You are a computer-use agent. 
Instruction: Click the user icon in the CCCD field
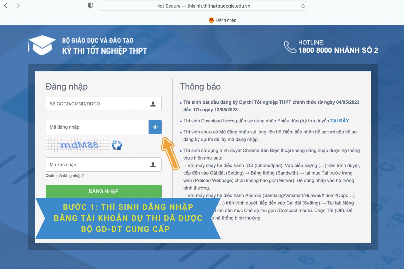coord(153,104)
